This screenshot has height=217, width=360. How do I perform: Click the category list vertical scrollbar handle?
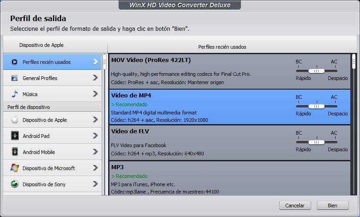104,62
